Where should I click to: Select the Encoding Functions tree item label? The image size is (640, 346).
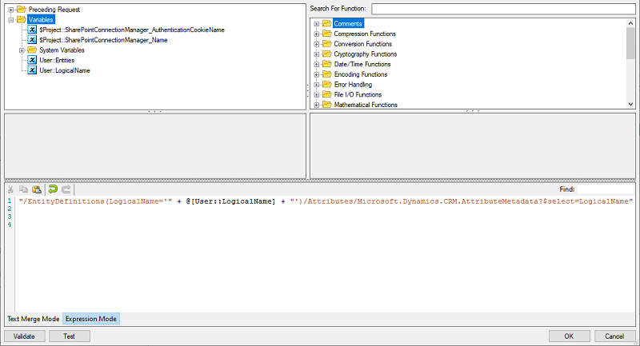click(361, 74)
